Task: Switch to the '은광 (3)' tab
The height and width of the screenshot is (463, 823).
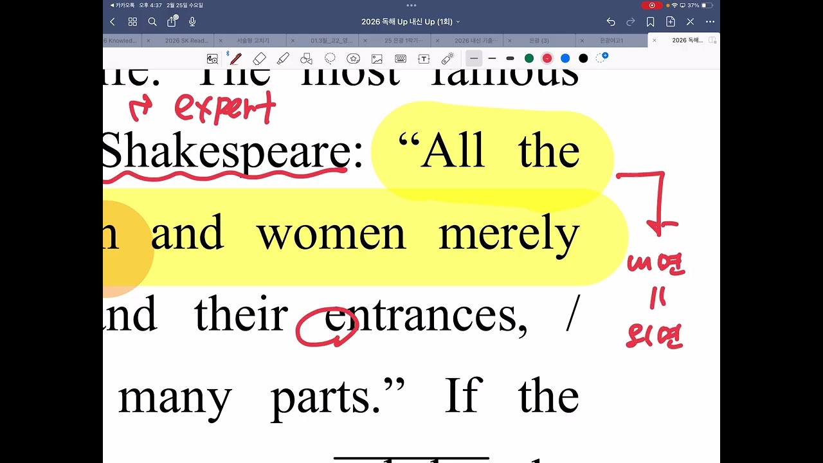Action: pyautogui.click(x=538, y=41)
